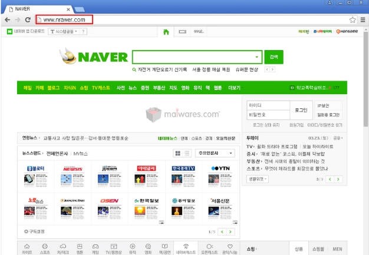Open 더보기 in the green navigation bar
Viewport: 369px width, 255px height.
tap(234, 88)
